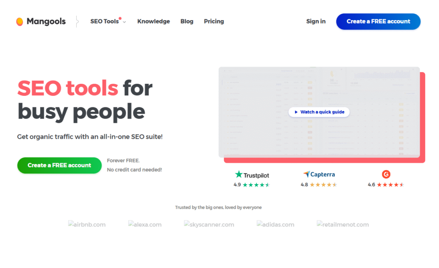
Task: Click the green Create a FREE account button
Action: point(59,165)
